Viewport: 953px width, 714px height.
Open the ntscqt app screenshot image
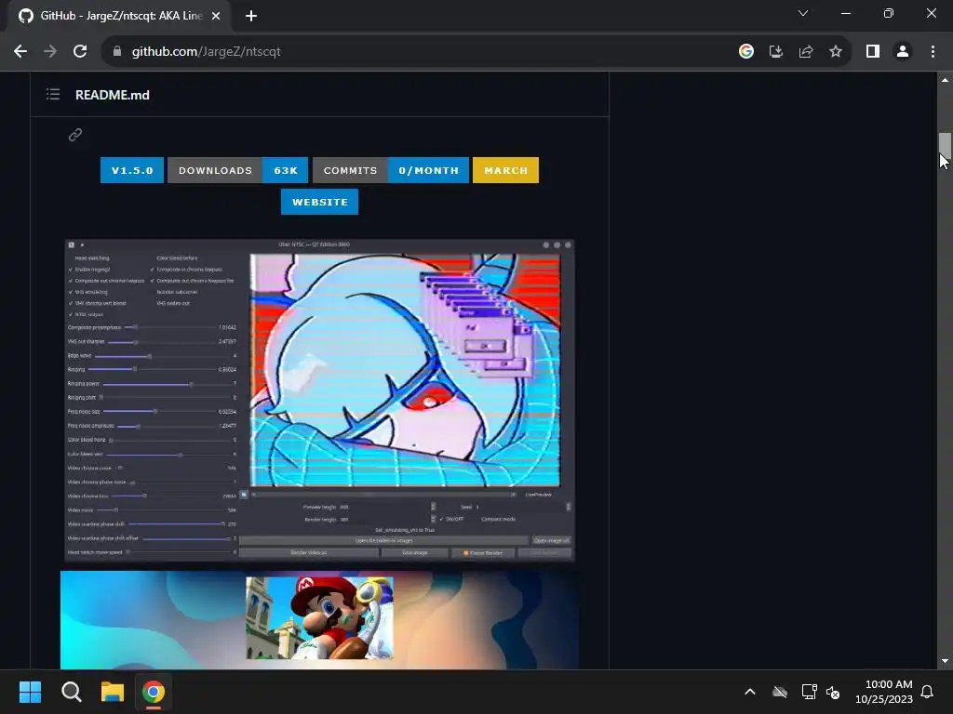click(320, 401)
